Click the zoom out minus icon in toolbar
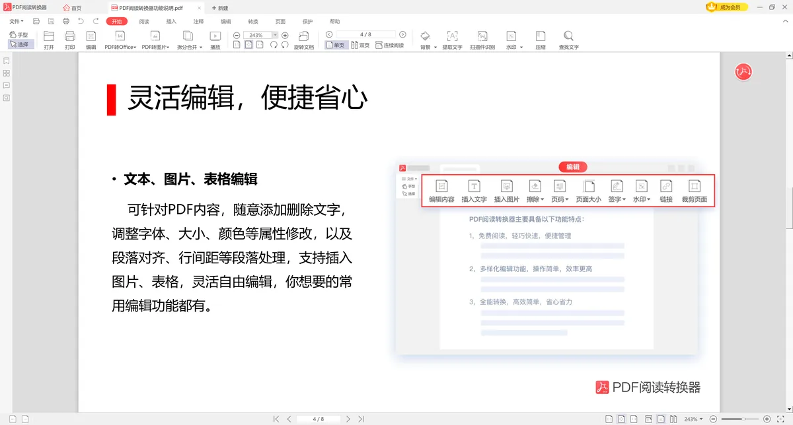 237,35
